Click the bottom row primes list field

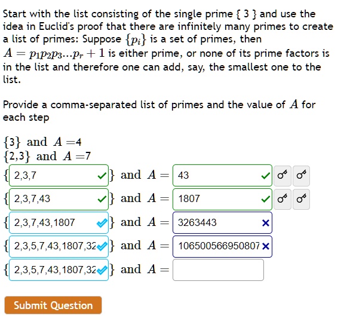[59, 270]
